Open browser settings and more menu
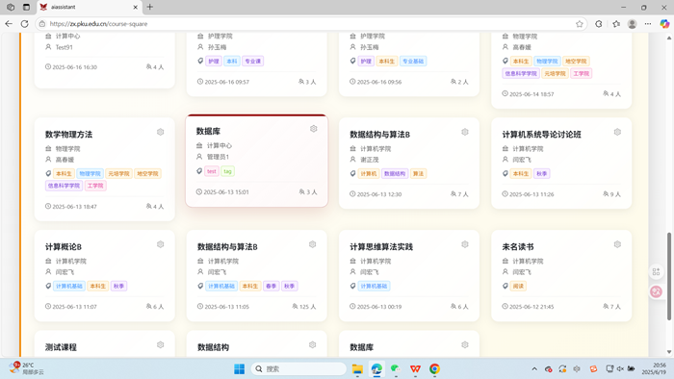674x379 pixels. 648,24
